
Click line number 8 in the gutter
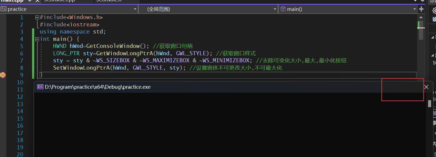[x=22, y=68]
